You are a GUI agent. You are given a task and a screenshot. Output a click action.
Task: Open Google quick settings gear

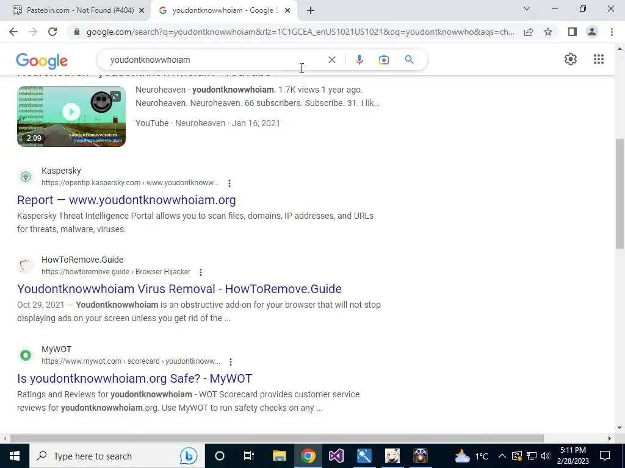pyautogui.click(x=571, y=59)
